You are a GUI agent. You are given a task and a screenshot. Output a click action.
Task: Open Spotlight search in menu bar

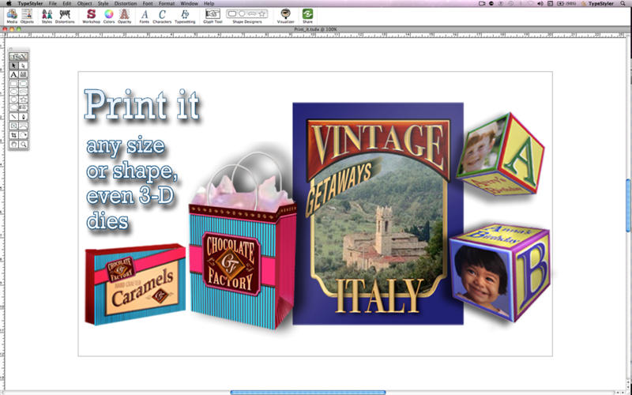click(624, 3)
